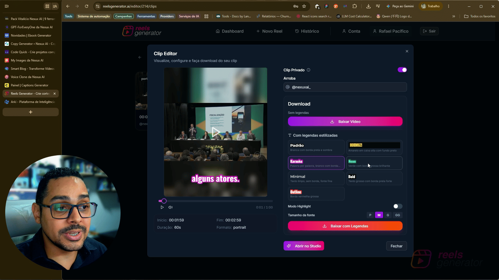Close the Reels Generator tab
The image size is (499, 280).
pyautogui.click(x=55, y=94)
